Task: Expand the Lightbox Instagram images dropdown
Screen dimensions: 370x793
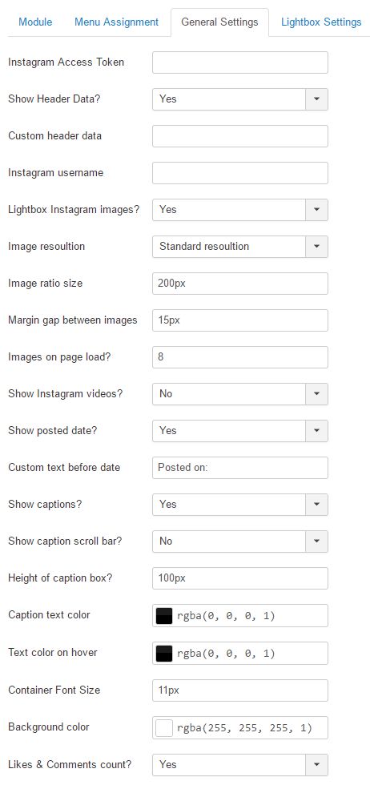Action: coord(240,209)
